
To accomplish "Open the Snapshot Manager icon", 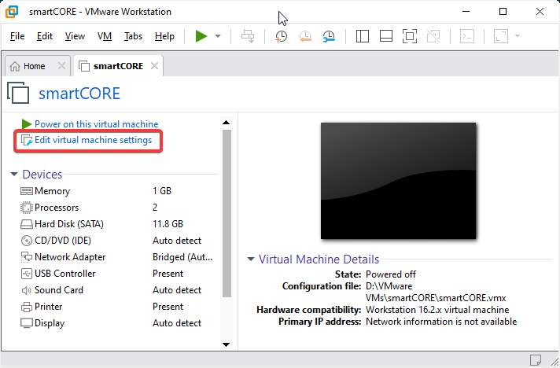I will 329,36.
